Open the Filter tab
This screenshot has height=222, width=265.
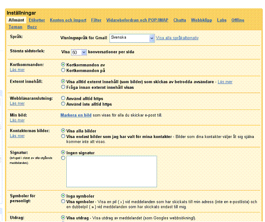point(97,20)
